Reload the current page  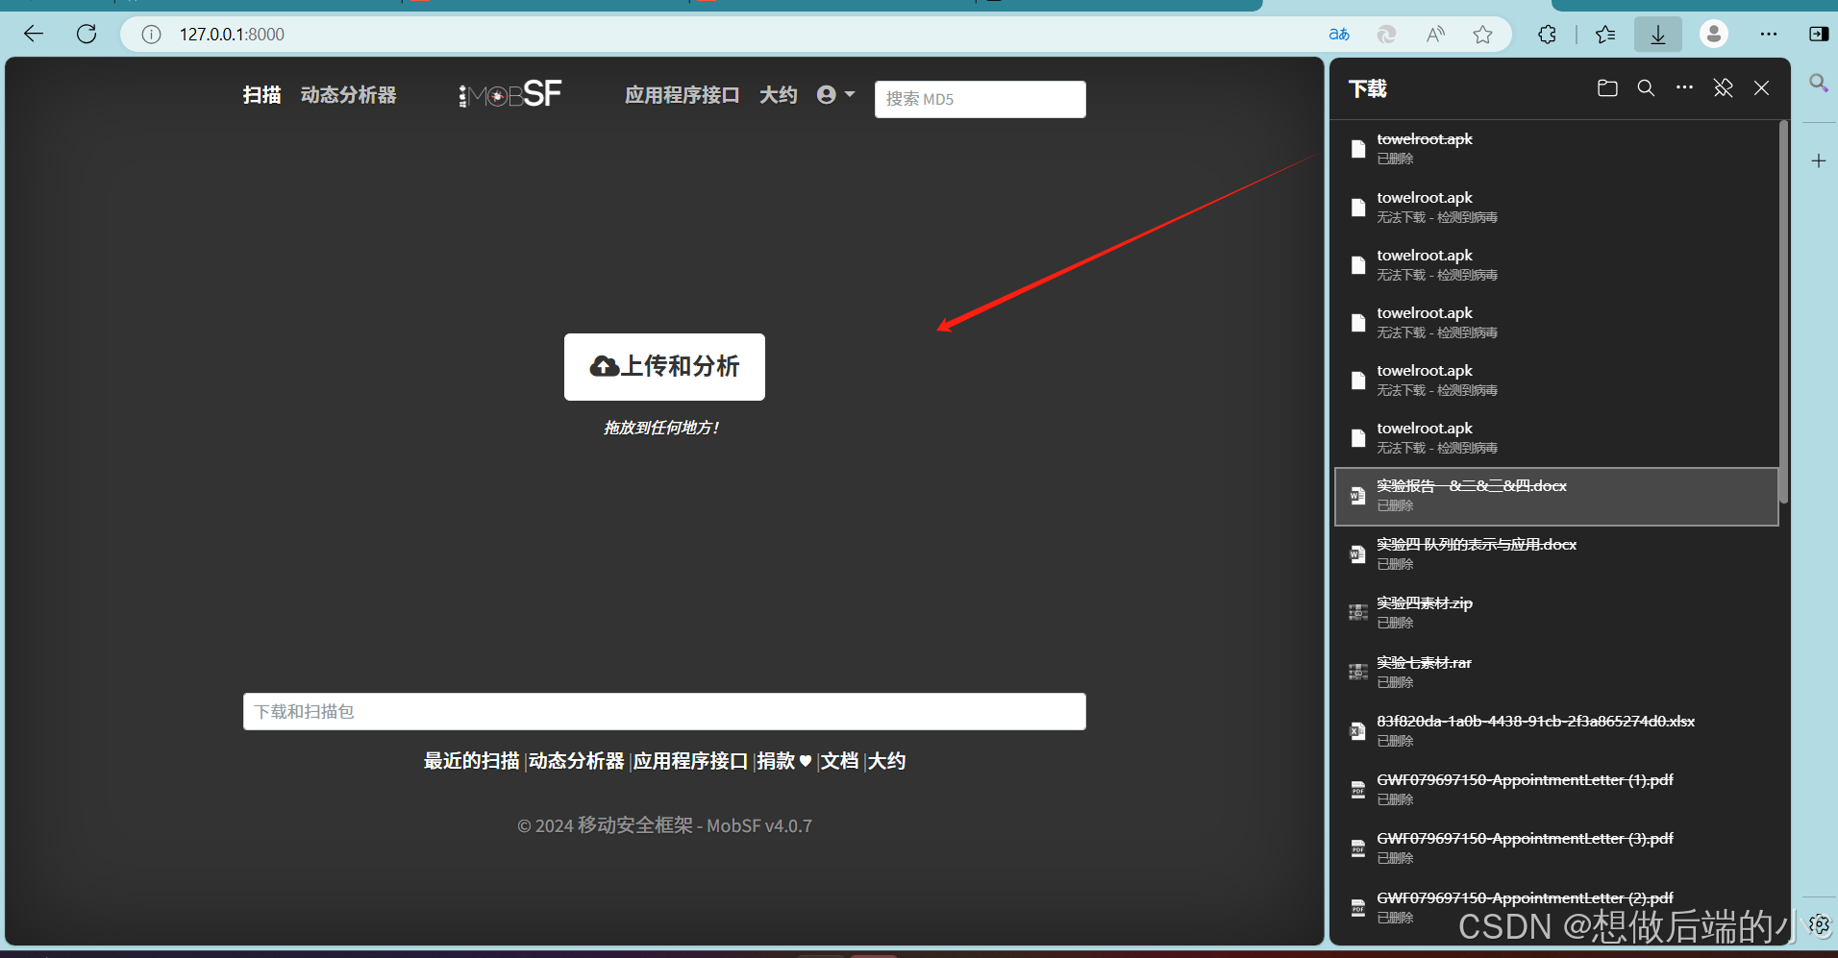(87, 35)
